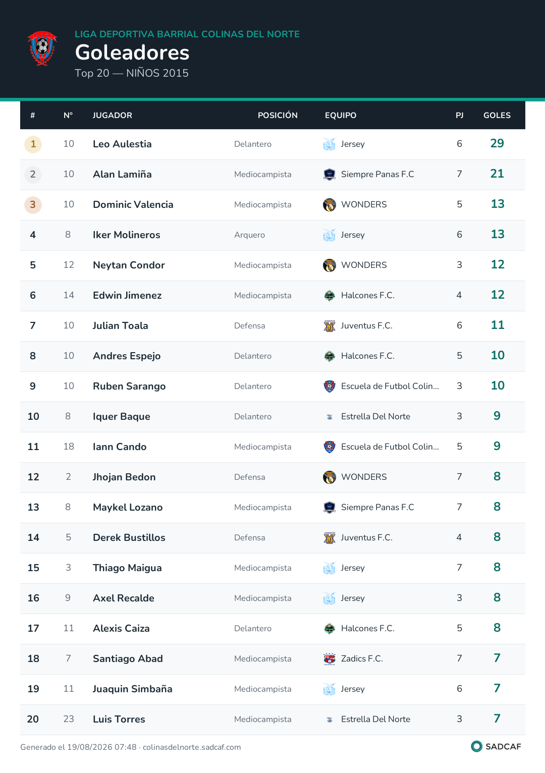Click the SADCAF logo in footer
This screenshot has height=773, width=545.
pos(496,746)
